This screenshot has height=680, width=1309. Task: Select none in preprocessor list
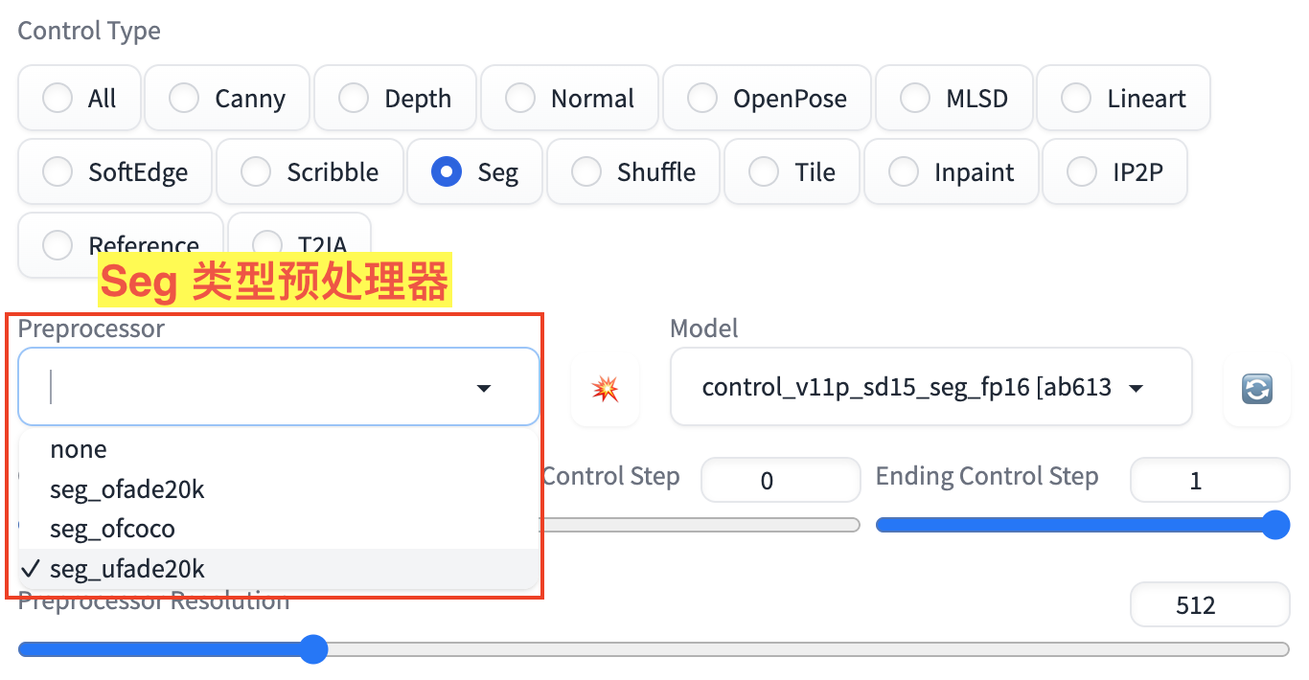[x=79, y=449]
